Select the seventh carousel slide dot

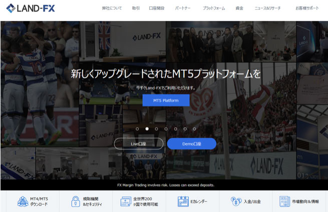(194, 129)
